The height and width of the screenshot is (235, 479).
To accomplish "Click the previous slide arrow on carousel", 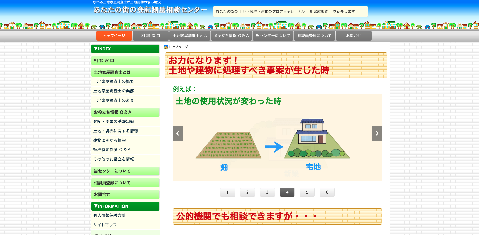I will 178,133.
